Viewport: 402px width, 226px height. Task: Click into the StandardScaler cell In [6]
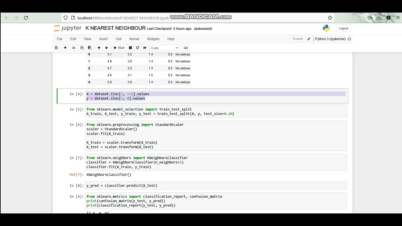[x=216, y=136]
